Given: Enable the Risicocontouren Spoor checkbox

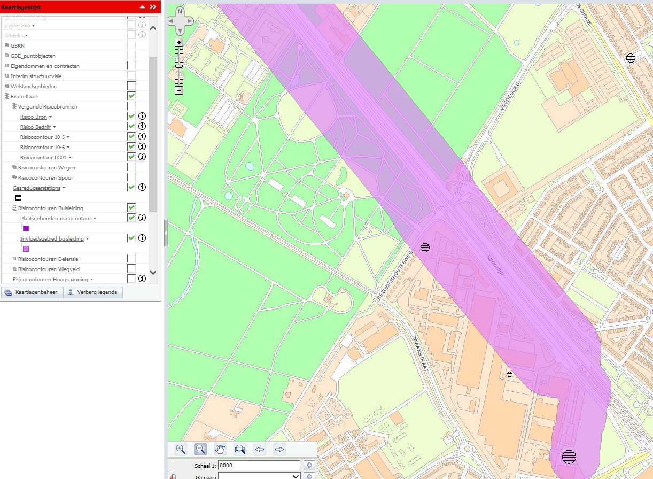Looking at the screenshot, I should 131,177.
